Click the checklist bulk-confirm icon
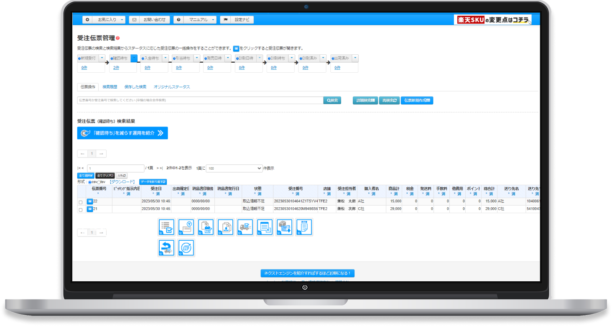The width and height of the screenshot is (612, 326). [x=166, y=227]
